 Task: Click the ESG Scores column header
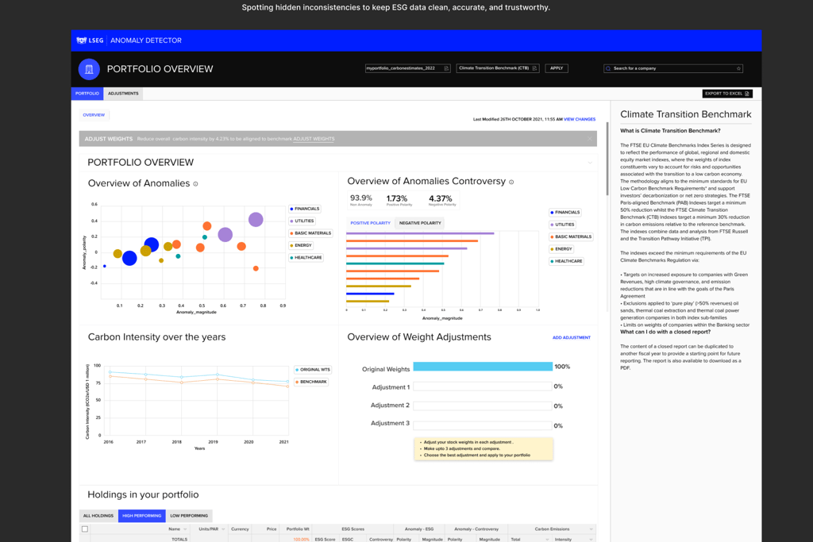tap(353, 529)
